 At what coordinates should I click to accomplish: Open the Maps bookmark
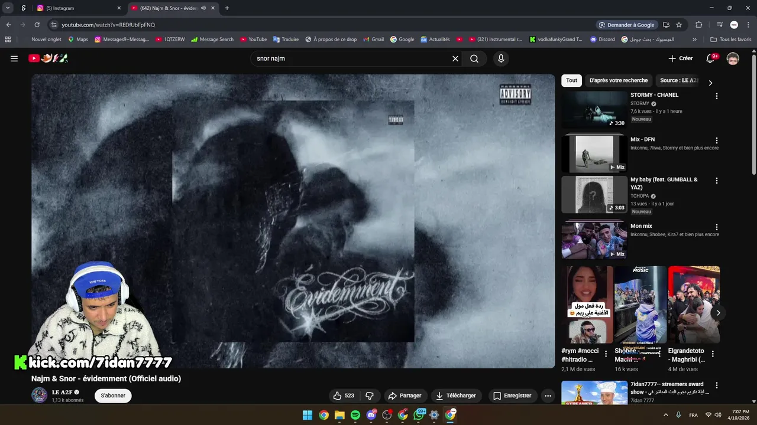[x=77, y=40]
